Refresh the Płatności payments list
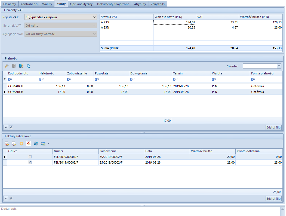Screen dimensions: 286x216 [x=29, y=66]
